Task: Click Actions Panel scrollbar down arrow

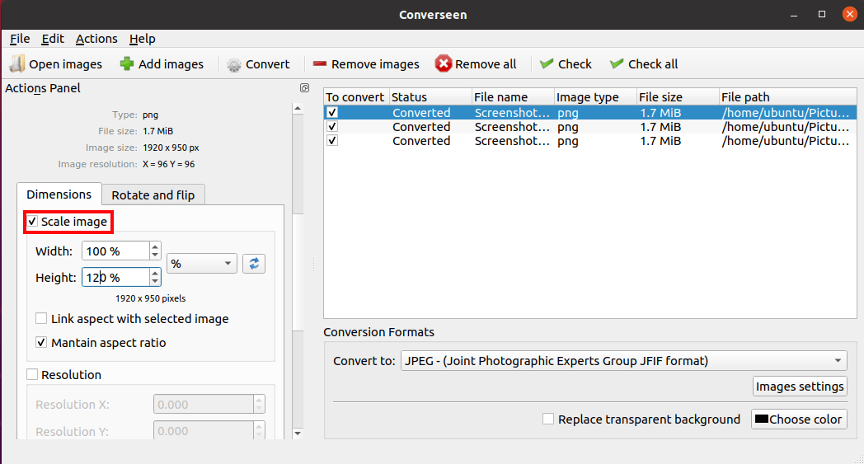Action: pyautogui.click(x=298, y=434)
